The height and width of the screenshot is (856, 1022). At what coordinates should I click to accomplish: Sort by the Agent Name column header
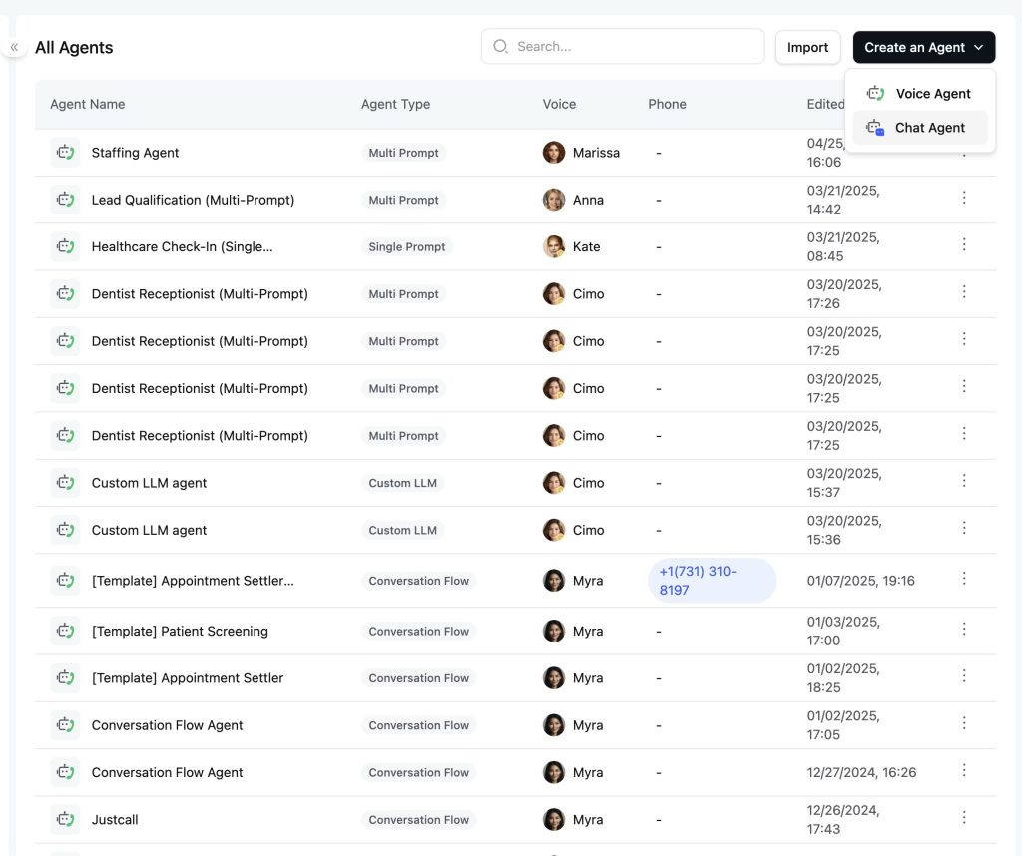(88, 104)
